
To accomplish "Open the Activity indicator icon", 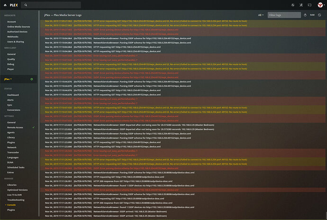I will click(293, 5).
